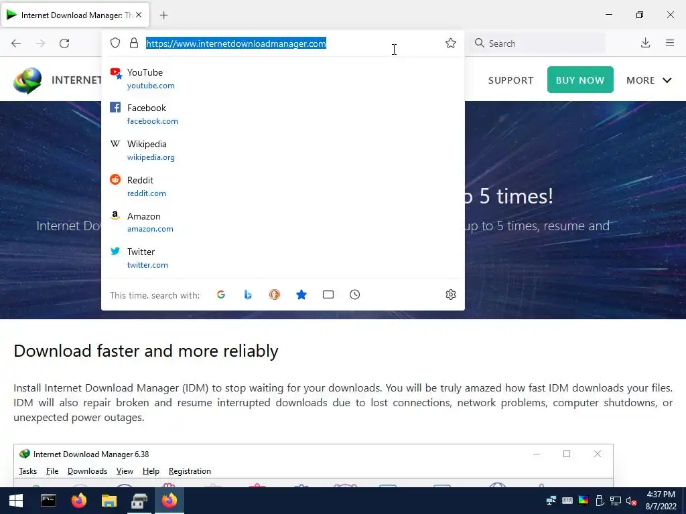This screenshot has width=686, height=514.
Task: Open File Explorer from taskbar
Action: (x=109, y=501)
